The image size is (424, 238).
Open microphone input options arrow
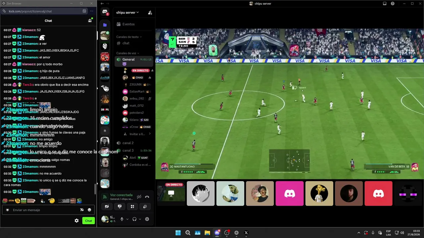coord(127,219)
